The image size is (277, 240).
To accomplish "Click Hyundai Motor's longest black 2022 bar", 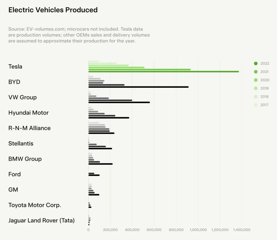I will [109, 118].
